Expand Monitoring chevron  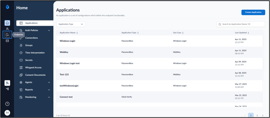tap(49, 97)
